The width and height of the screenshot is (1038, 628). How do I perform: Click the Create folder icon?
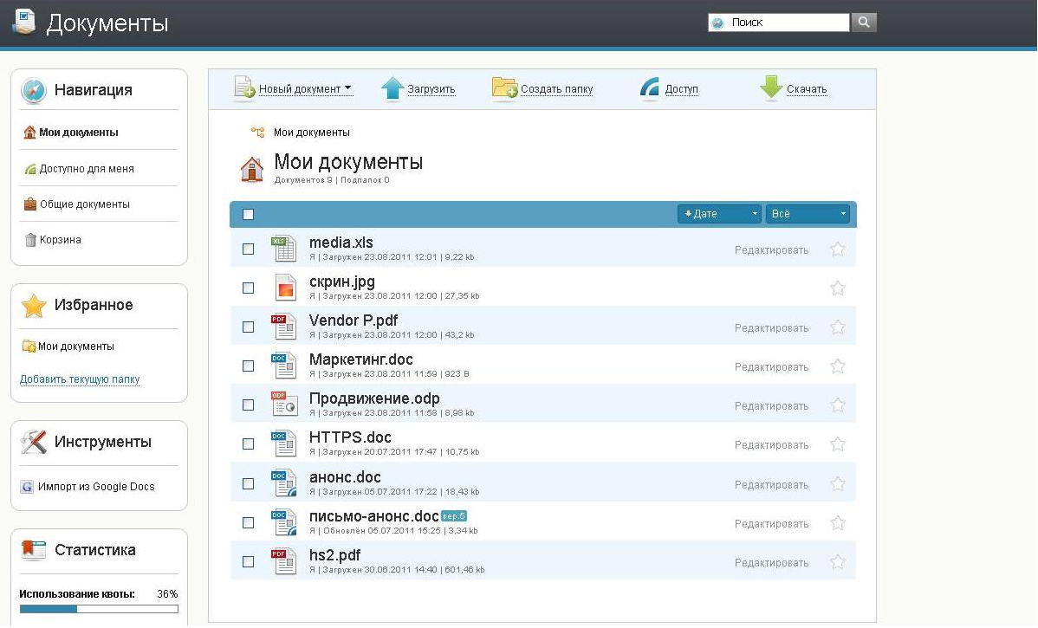coord(504,88)
